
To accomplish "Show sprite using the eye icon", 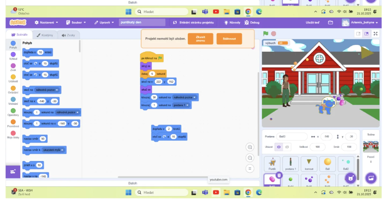I will point(279,147).
